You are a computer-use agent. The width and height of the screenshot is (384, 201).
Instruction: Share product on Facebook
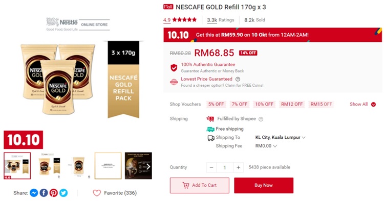tap(44, 193)
